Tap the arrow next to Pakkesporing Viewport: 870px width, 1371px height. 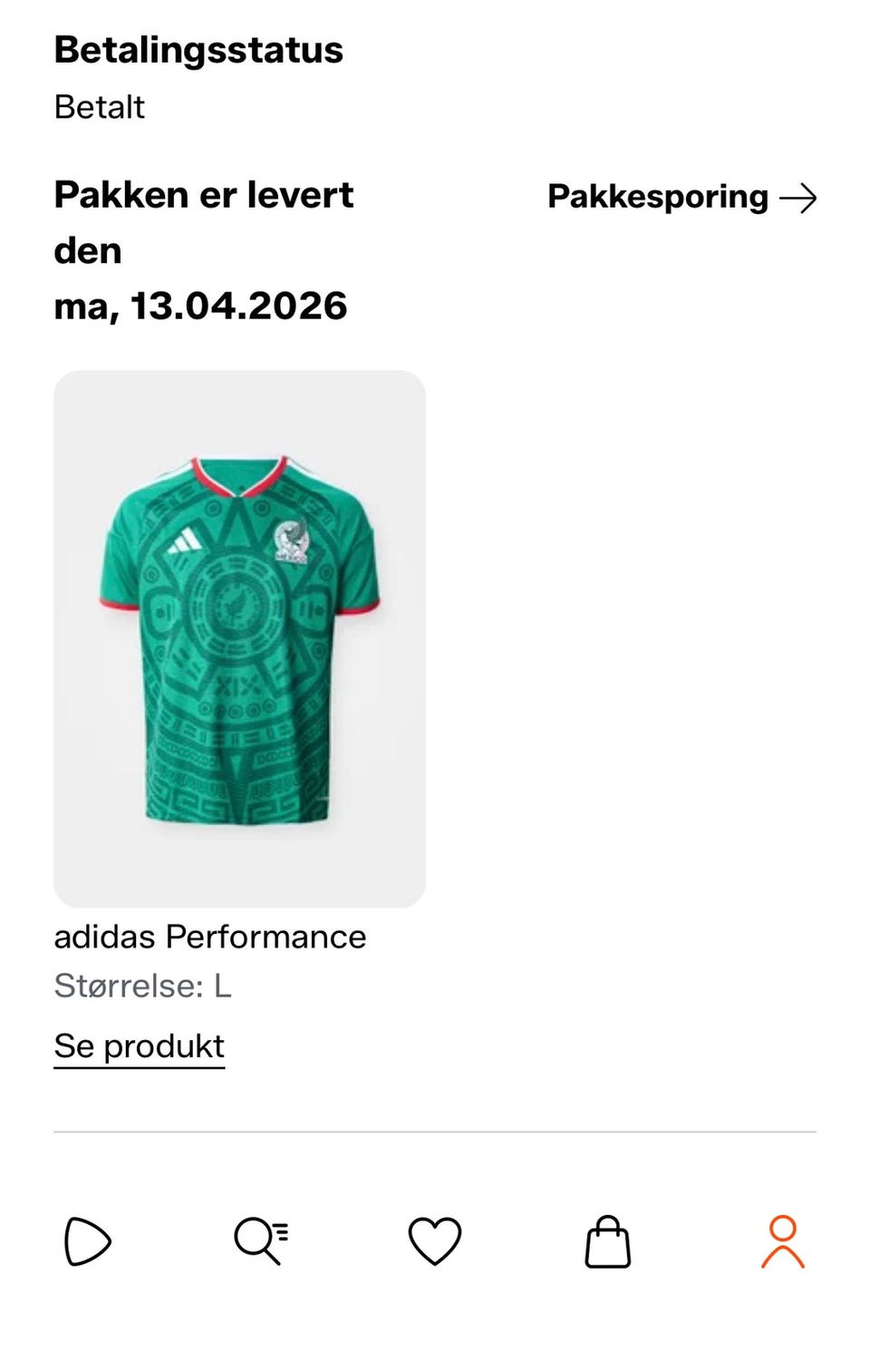(x=798, y=198)
